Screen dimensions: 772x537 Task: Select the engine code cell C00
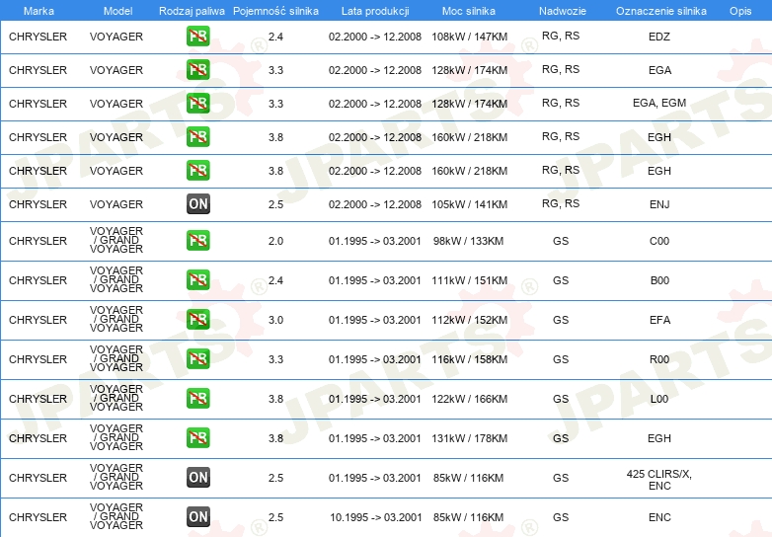tap(659, 241)
